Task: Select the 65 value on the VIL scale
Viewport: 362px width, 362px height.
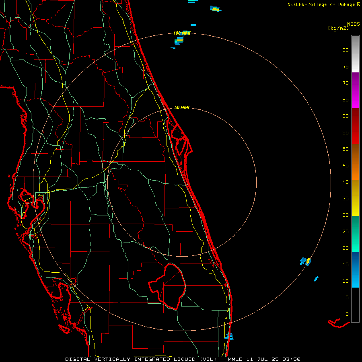Action: coord(346,99)
